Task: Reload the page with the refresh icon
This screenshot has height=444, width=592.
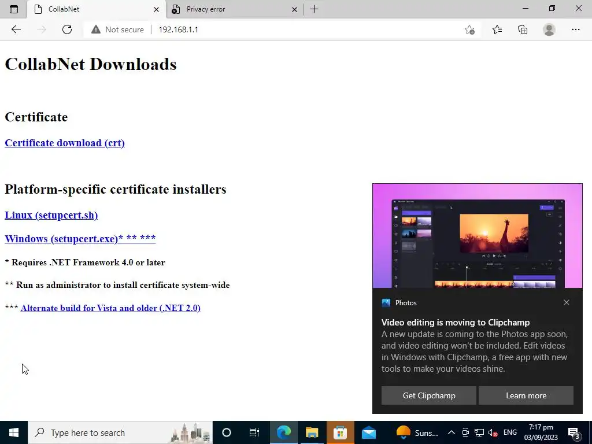Action: tap(67, 29)
